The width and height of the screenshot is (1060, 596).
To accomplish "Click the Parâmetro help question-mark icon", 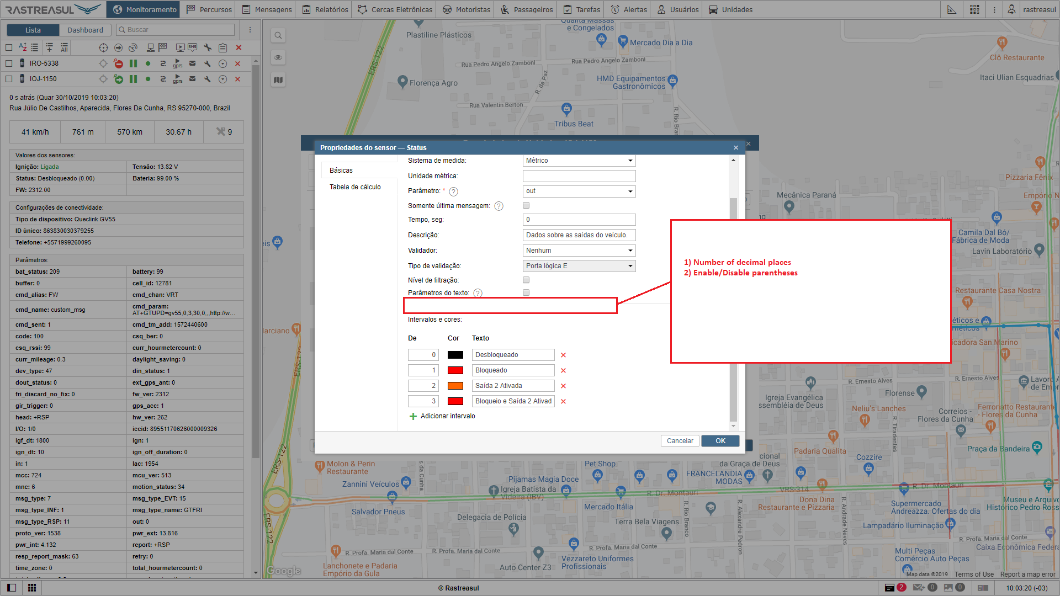I will (453, 191).
